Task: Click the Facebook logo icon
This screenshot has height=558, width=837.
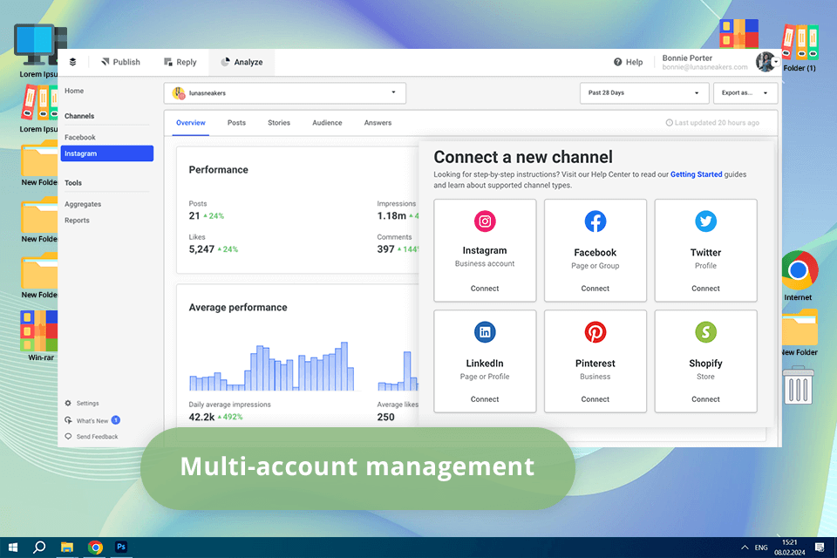Action: [595, 221]
